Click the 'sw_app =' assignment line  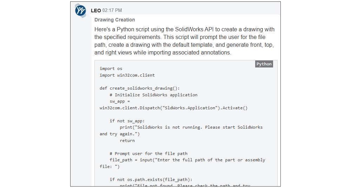pyautogui.click(x=120, y=101)
